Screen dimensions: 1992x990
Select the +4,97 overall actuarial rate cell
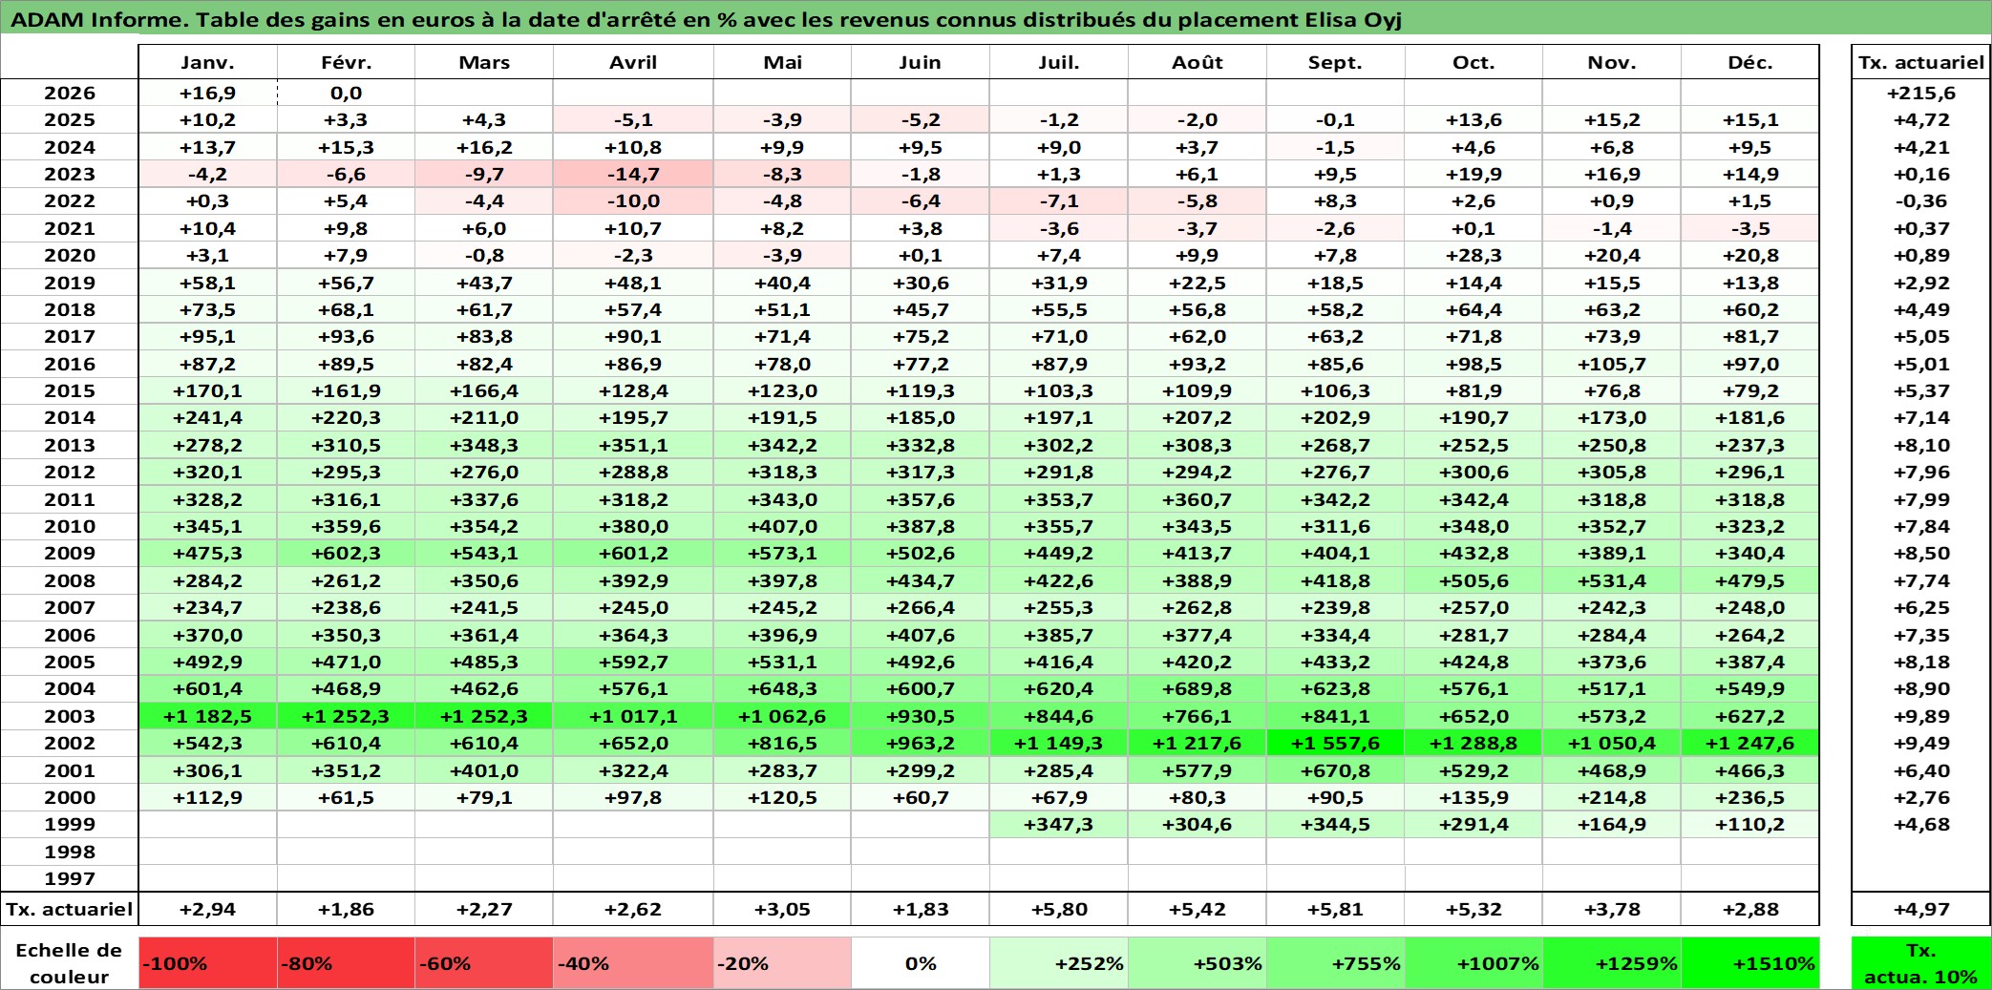(1921, 909)
